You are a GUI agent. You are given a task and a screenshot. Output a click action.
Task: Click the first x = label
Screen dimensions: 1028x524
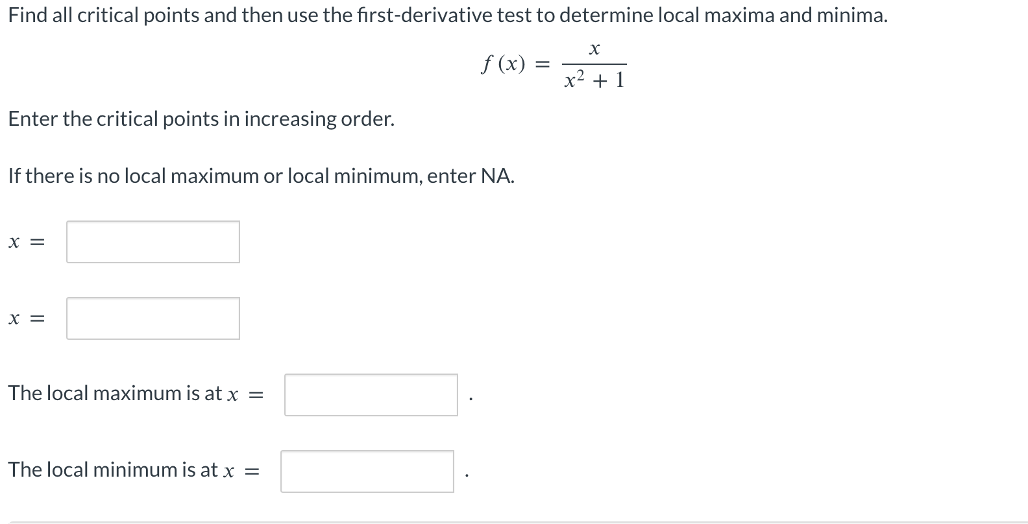click(x=26, y=242)
